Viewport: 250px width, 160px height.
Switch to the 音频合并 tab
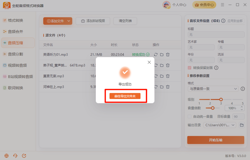[18, 31]
